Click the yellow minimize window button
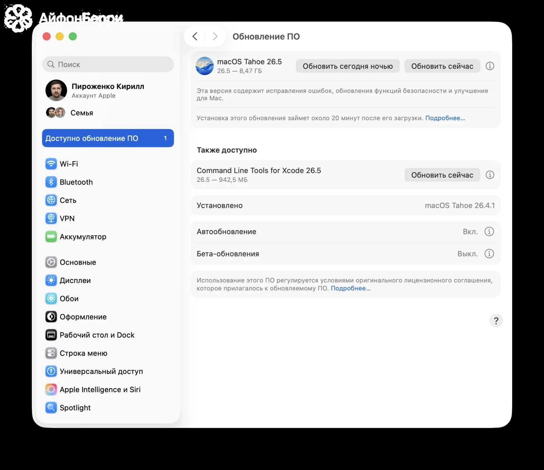 59,36
